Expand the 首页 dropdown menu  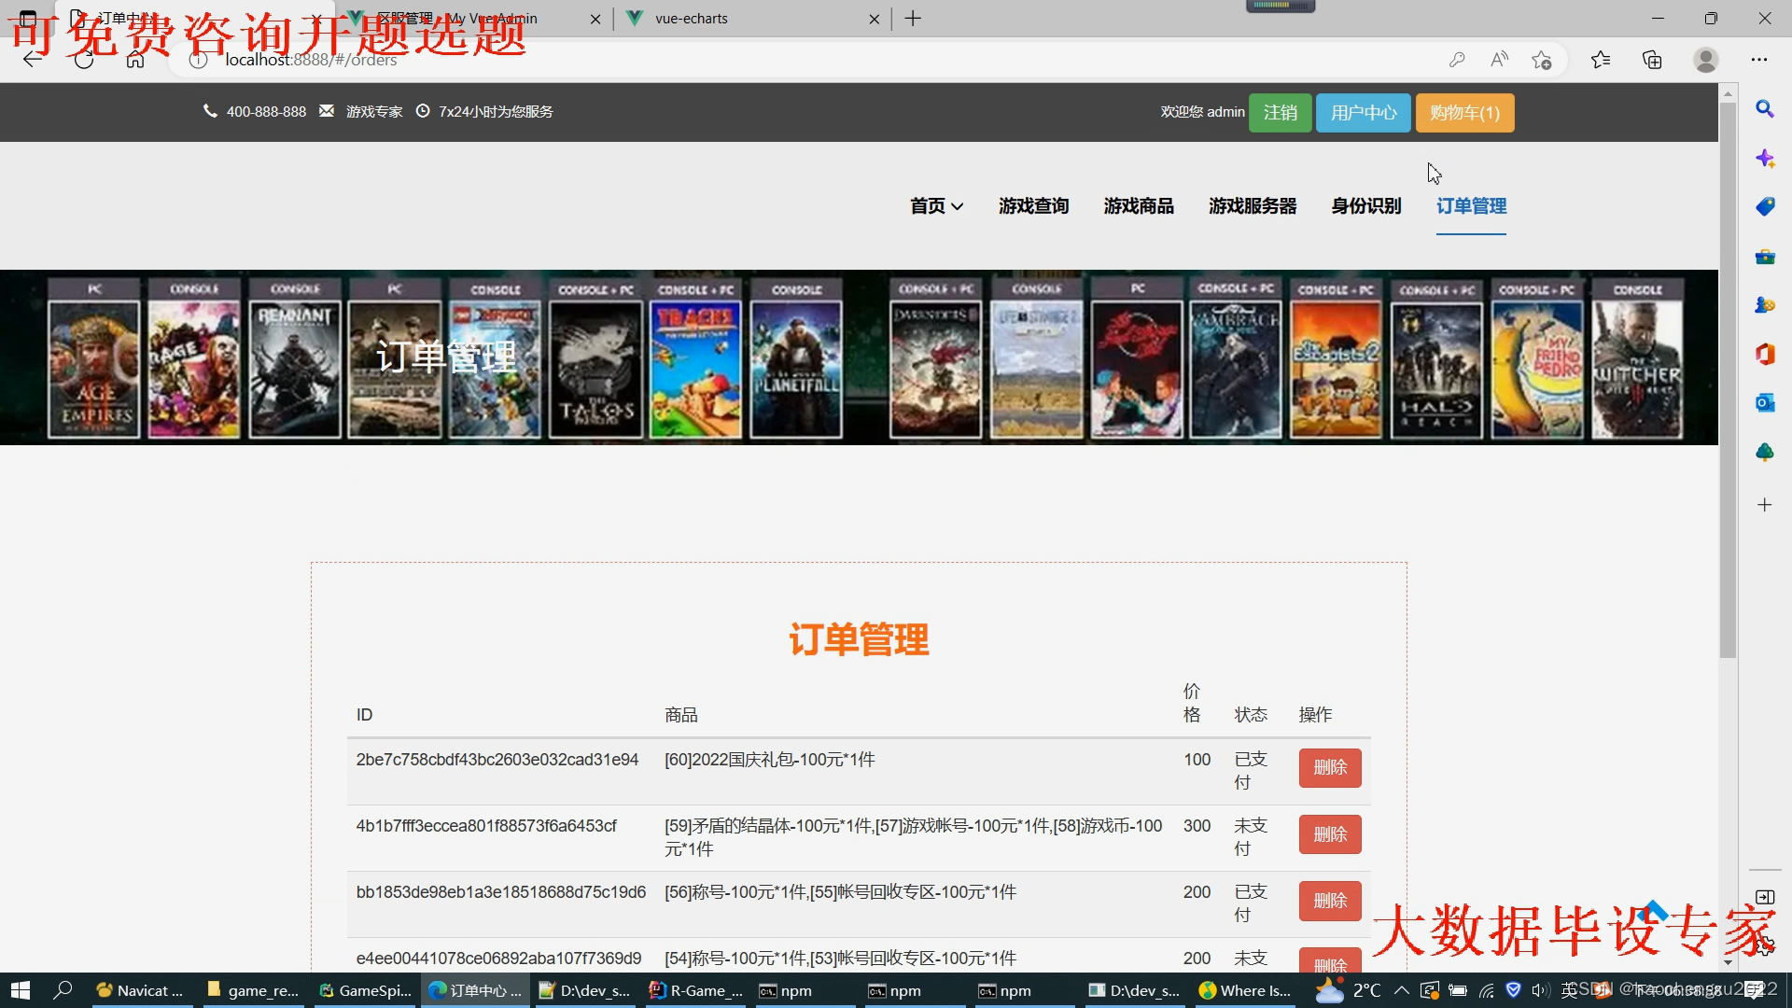coord(936,206)
